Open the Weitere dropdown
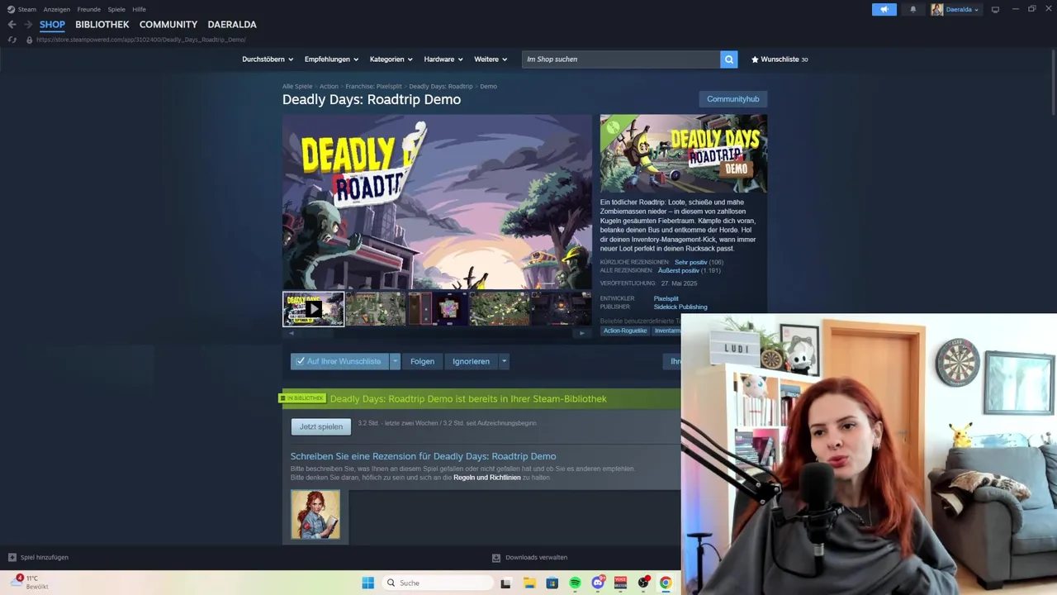The height and width of the screenshot is (595, 1057). pyautogui.click(x=491, y=59)
